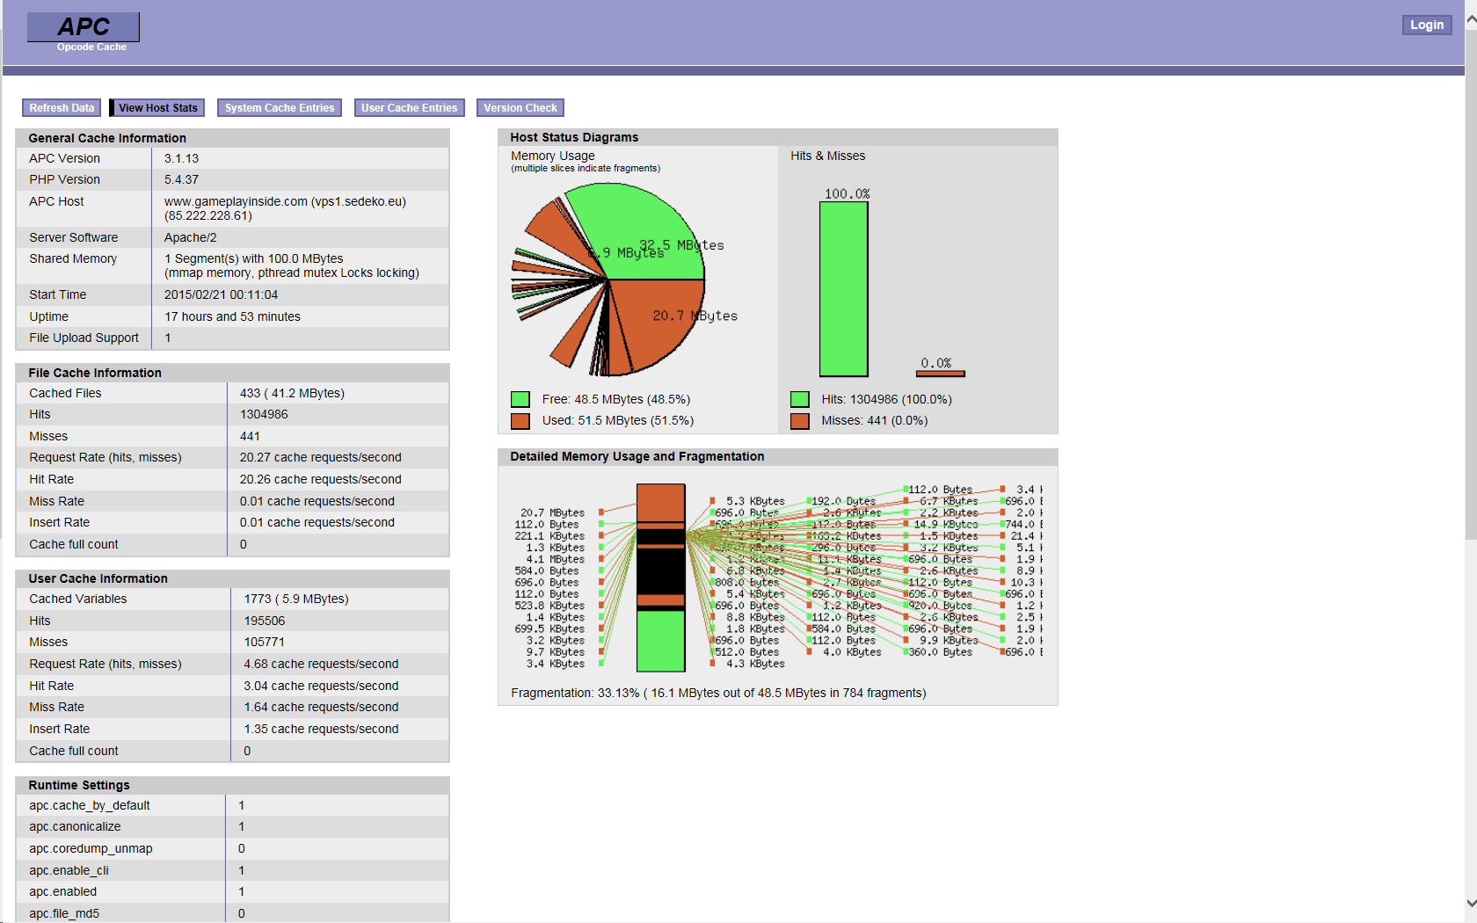Click the File Cache Misses value 441
The width and height of the screenshot is (1477, 923).
pyautogui.click(x=250, y=436)
